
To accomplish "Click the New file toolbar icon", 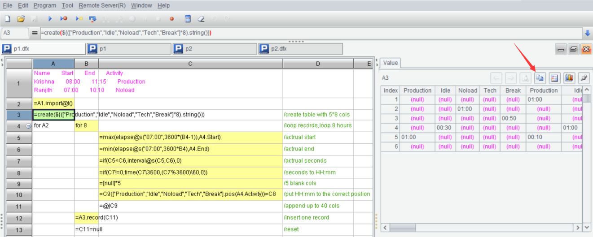I will [x=8, y=19].
